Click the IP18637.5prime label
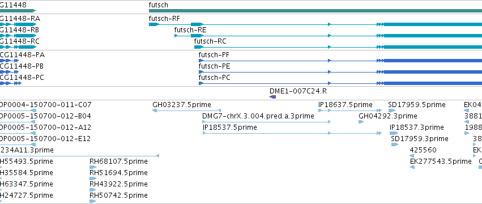The height and width of the screenshot is (204, 482). click(x=345, y=105)
